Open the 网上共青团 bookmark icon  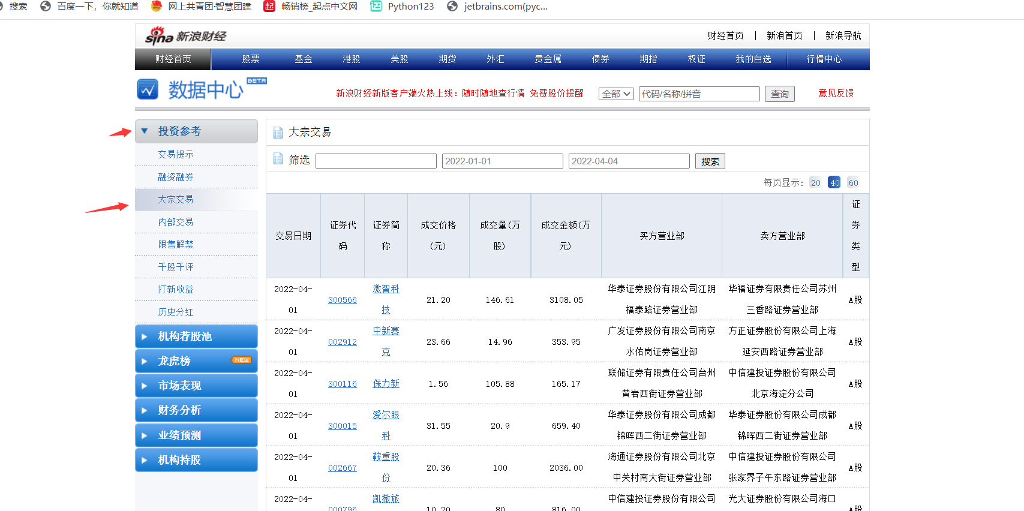coord(157,6)
